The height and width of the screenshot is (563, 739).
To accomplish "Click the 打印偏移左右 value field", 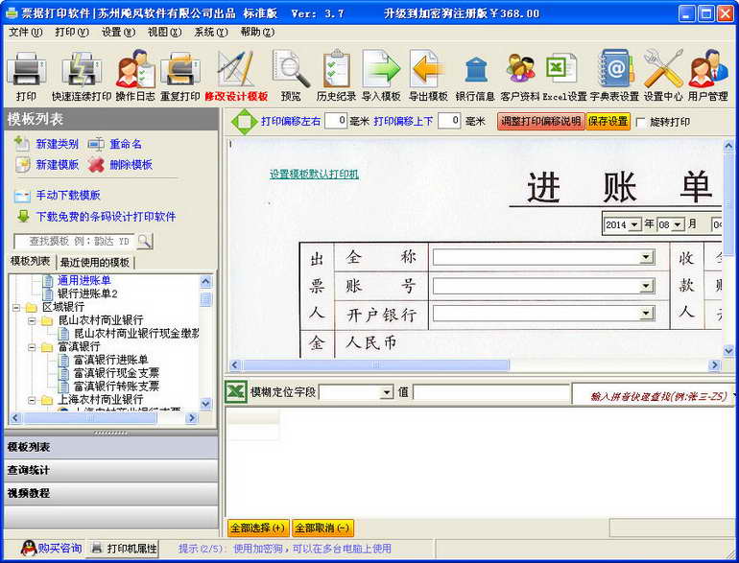I will pyautogui.click(x=336, y=121).
